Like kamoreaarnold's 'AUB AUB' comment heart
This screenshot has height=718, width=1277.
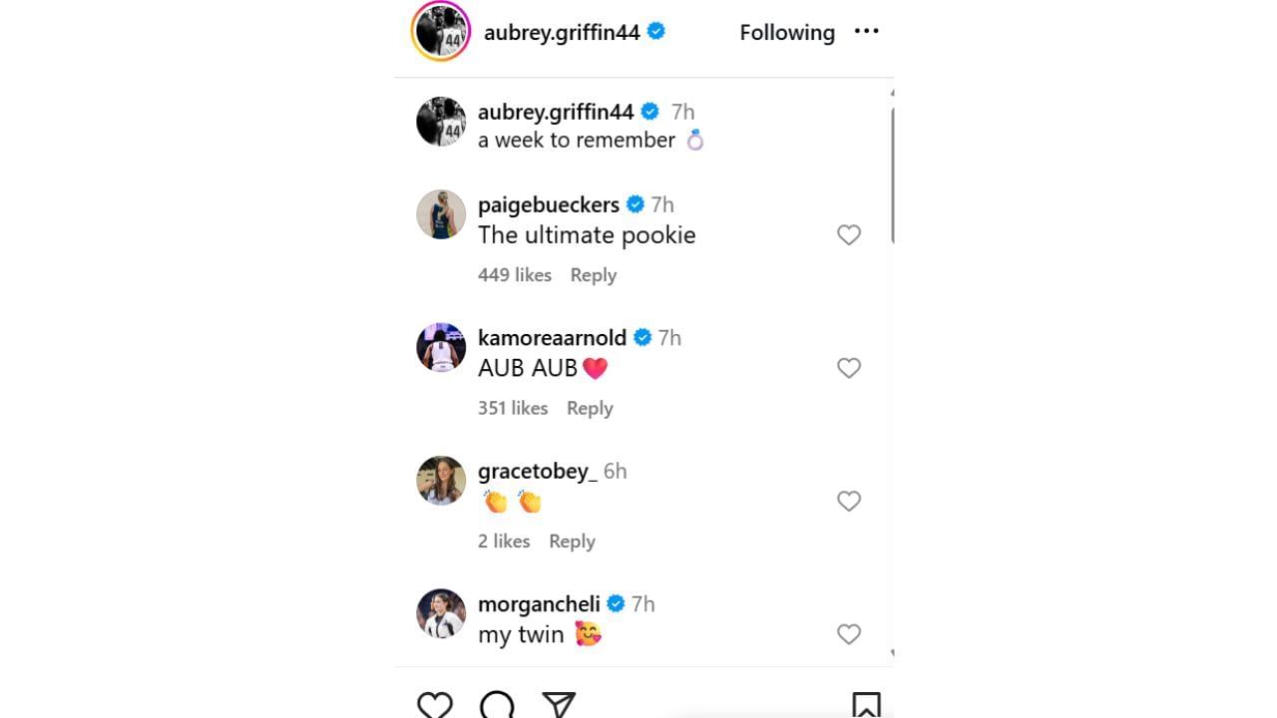coord(849,368)
